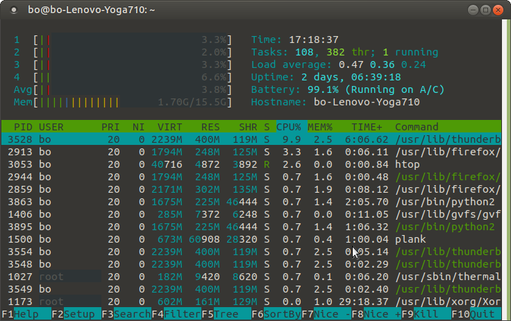
Task: Select process 2913 firefox row
Action: tap(251, 152)
